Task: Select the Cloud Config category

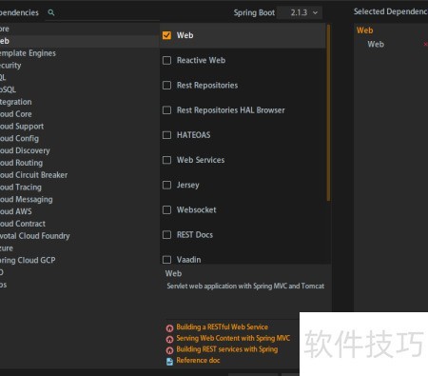Action: pyautogui.click(x=19, y=138)
